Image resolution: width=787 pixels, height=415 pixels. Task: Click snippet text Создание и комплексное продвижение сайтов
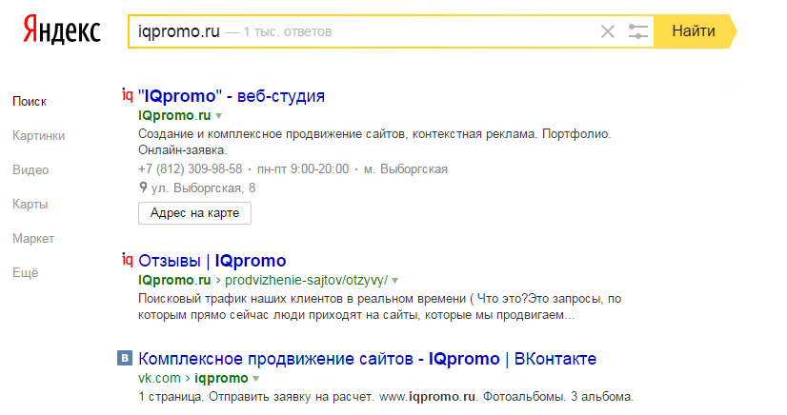point(271,134)
